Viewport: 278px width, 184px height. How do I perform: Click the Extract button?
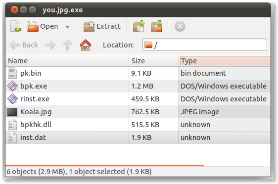tap(102, 26)
